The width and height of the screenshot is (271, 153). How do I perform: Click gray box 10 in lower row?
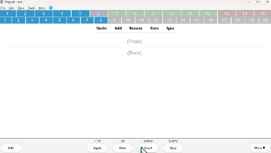(x=128, y=20)
